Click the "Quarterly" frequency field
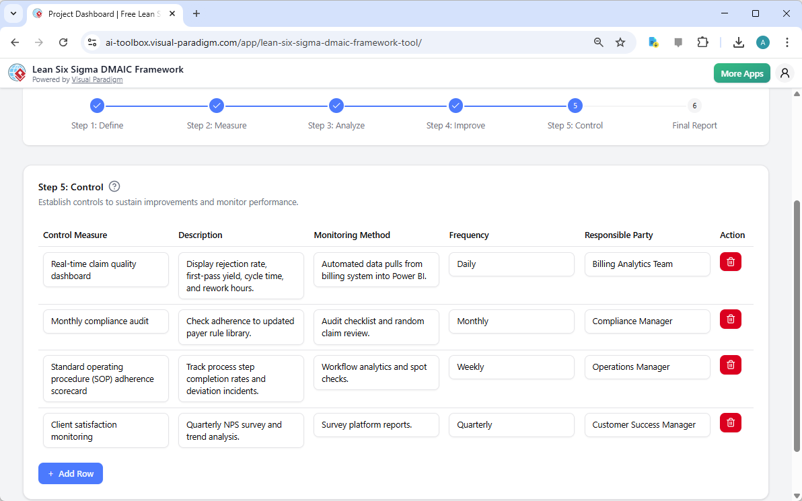The image size is (802, 501). 511,424
